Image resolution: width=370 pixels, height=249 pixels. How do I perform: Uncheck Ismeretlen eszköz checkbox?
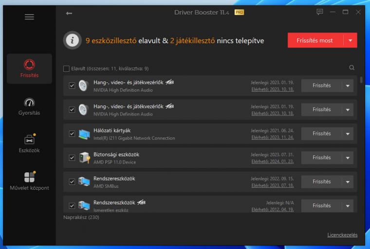72,206
